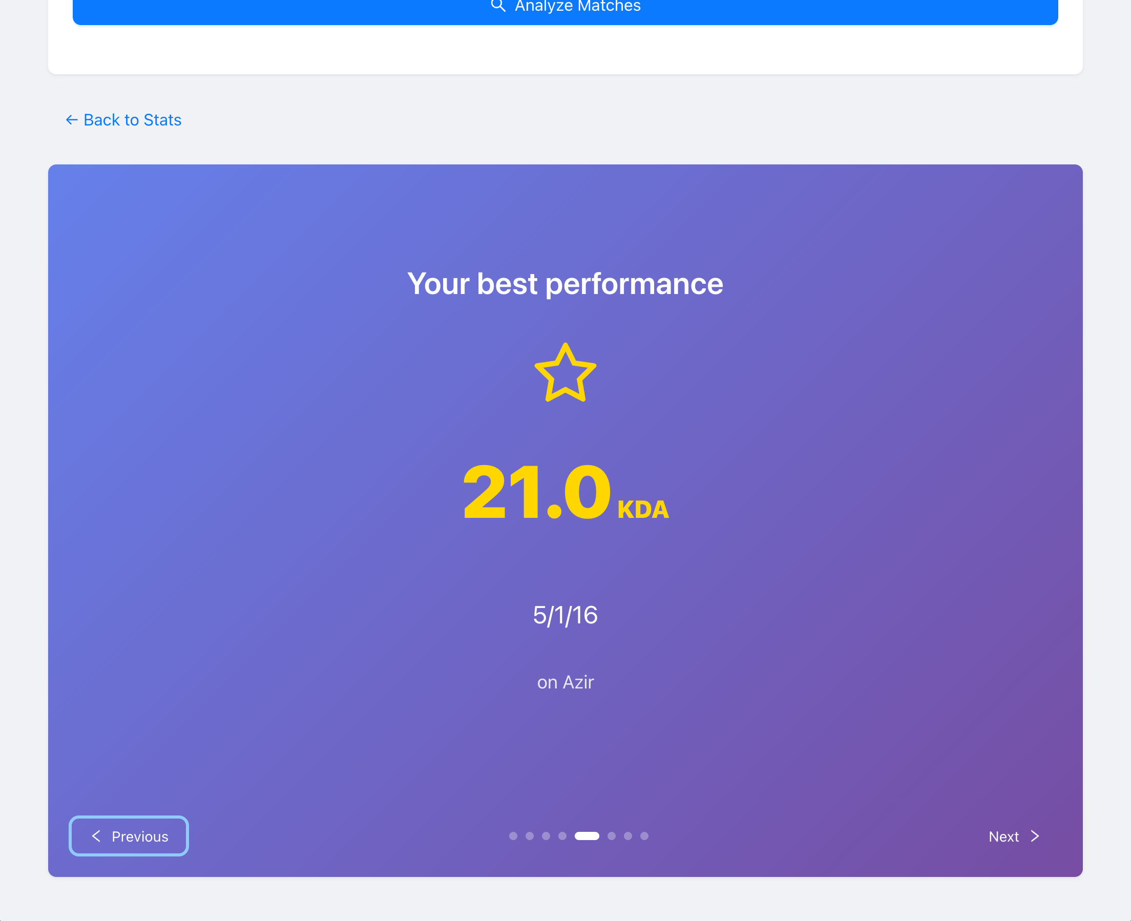1131x921 pixels.
Task: Follow the Back to Stats link
Action: 132,120
